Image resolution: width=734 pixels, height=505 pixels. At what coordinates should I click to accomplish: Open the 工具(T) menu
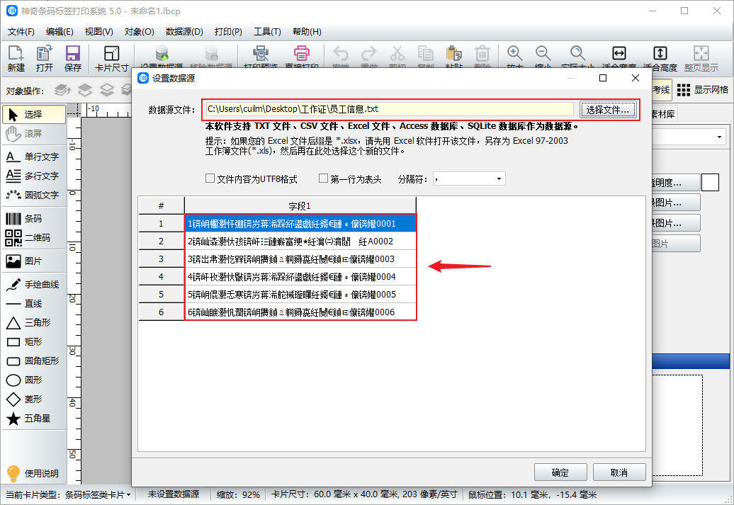267,32
